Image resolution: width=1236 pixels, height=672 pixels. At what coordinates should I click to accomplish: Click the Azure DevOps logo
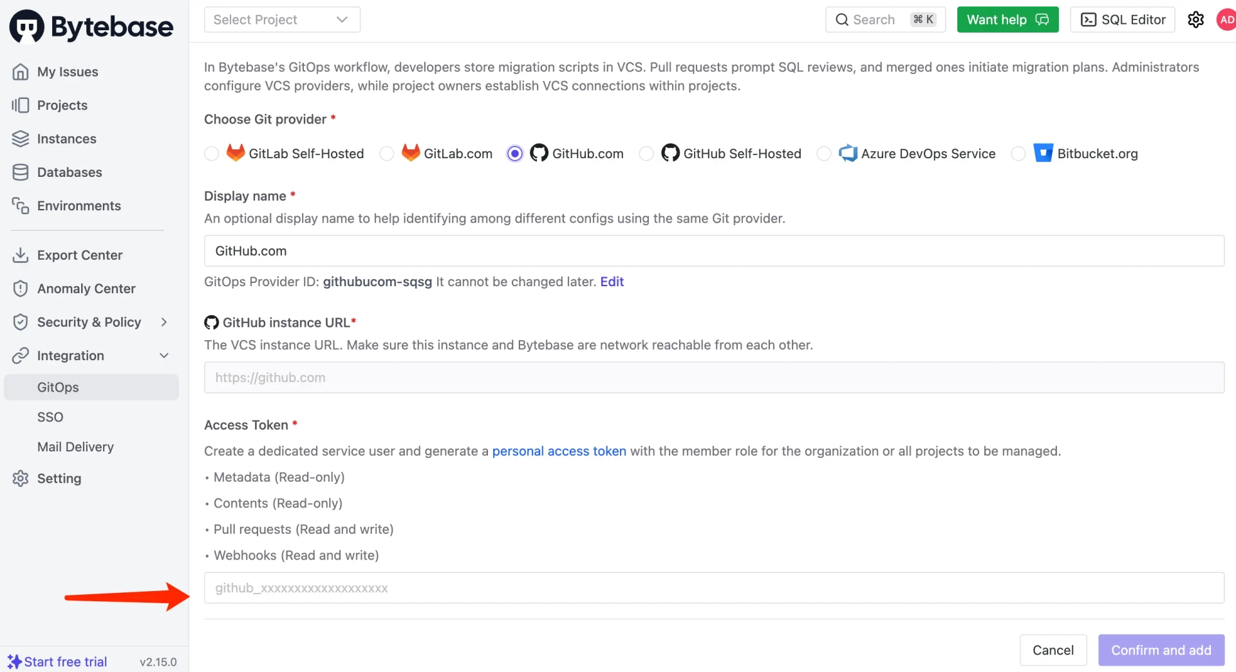tap(848, 153)
